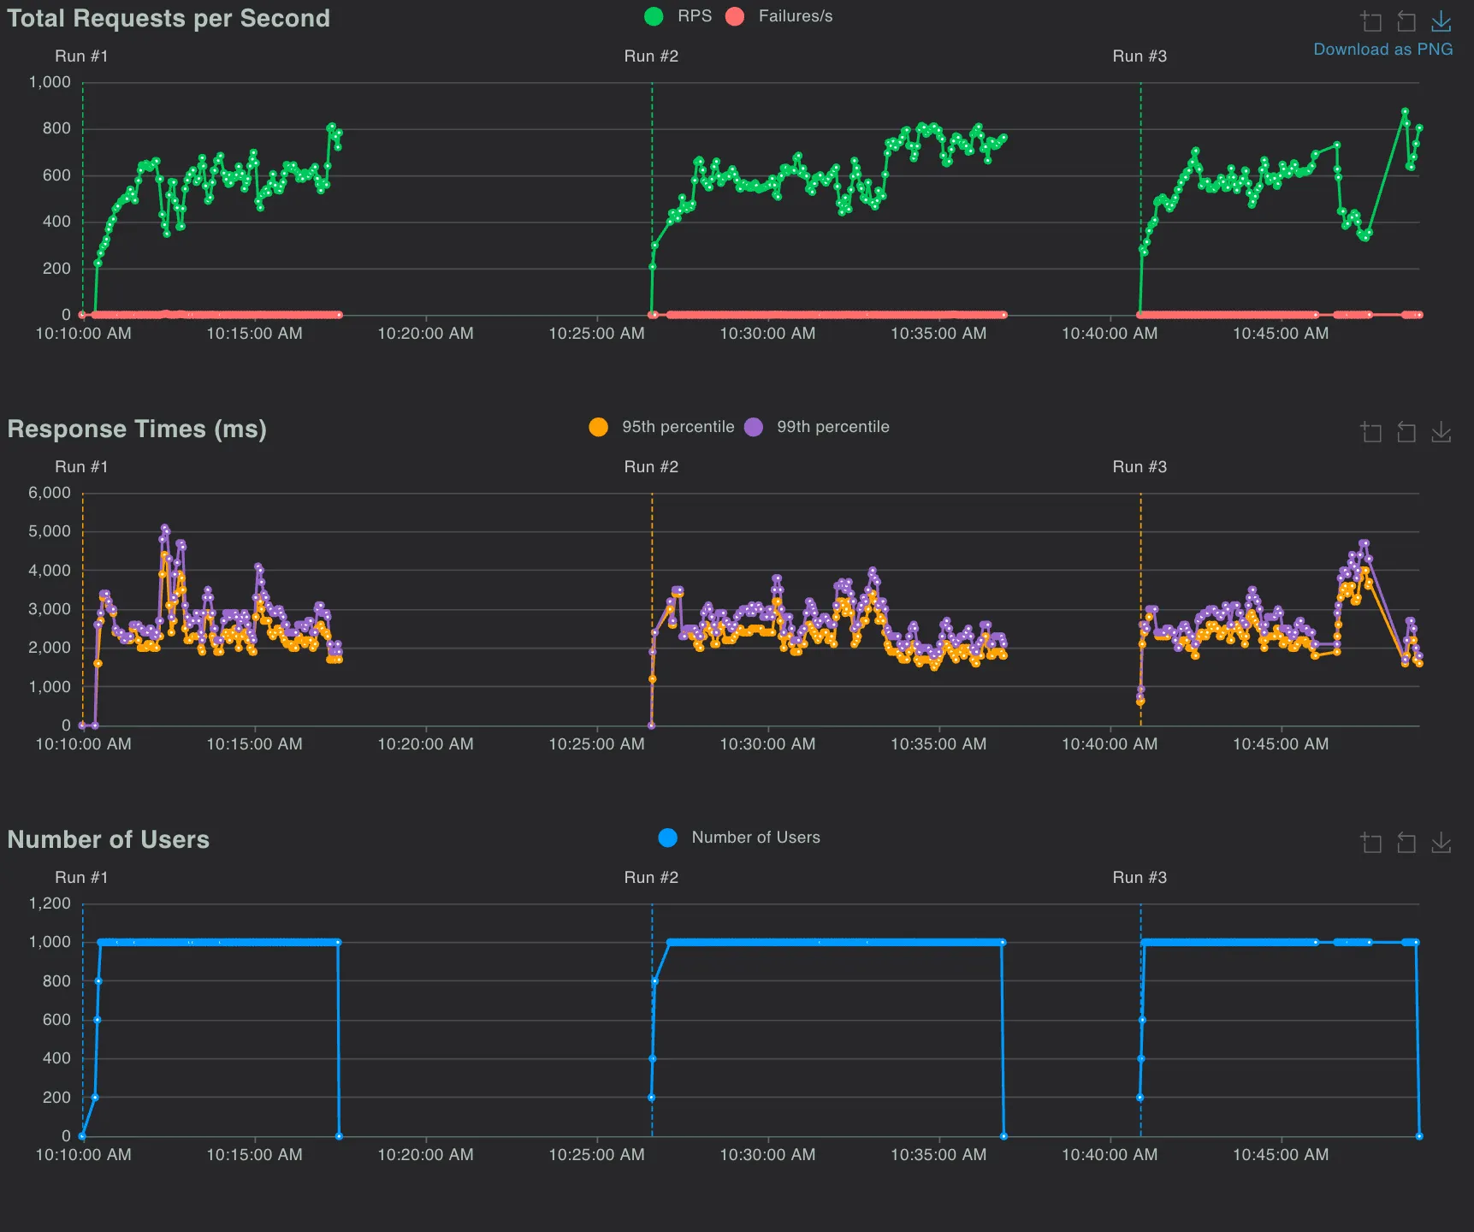Click 10:40:00 AM label on Response Times axis
This screenshot has width=1474, height=1232.
pos(1110,744)
